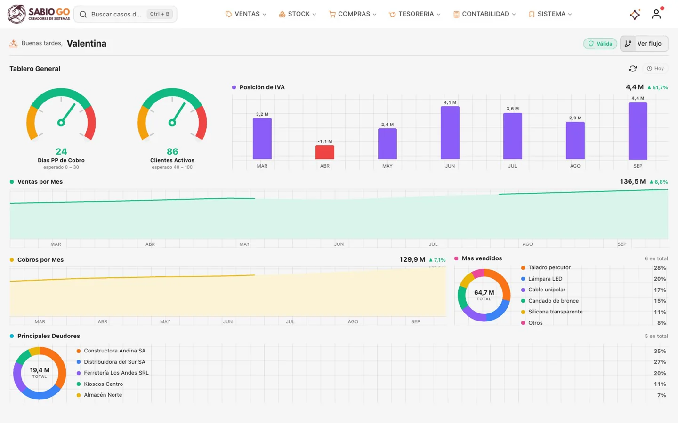Image resolution: width=678 pixels, height=423 pixels.
Task: Click the search magnifier icon
Action: tap(83, 14)
